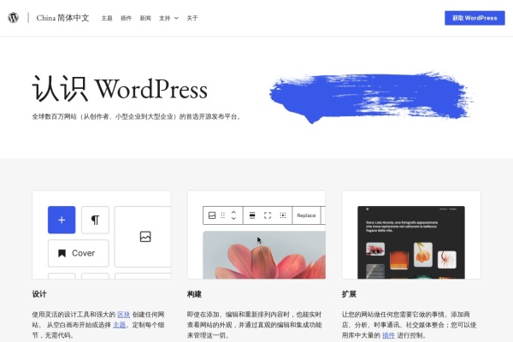Screen dimensions: 513x342
Task: Click the move up/down arrows icon
Action: (233, 215)
